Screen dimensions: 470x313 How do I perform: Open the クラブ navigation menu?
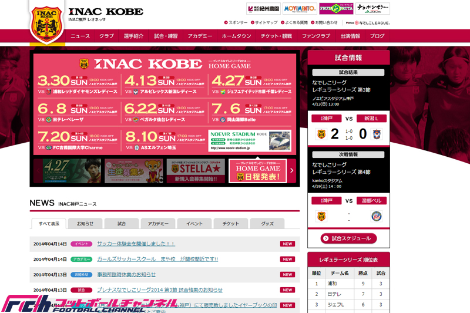(x=106, y=36)
